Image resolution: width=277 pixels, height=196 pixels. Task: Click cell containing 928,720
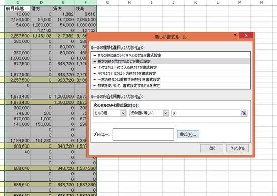pos(63,80)
